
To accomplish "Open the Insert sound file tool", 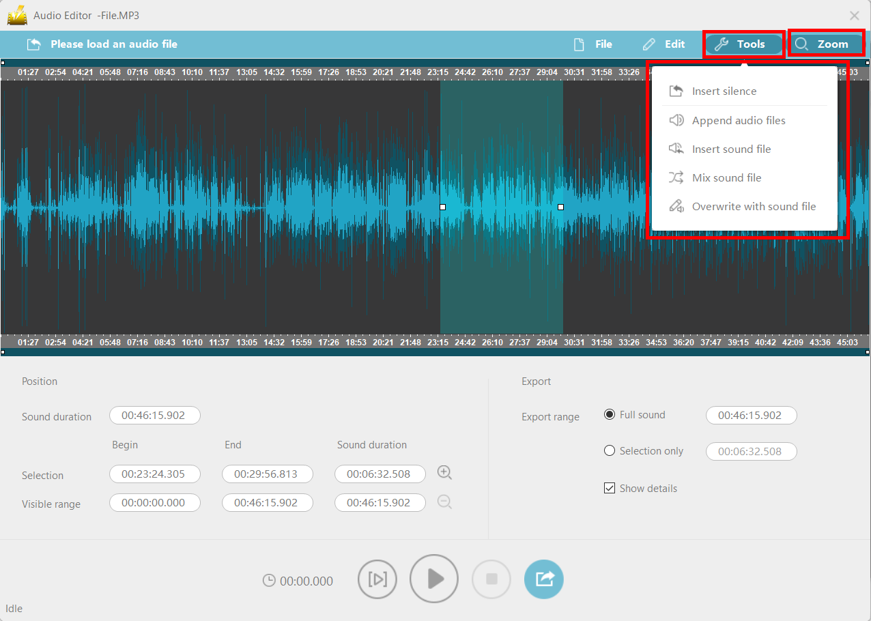I will pos(730,149).
